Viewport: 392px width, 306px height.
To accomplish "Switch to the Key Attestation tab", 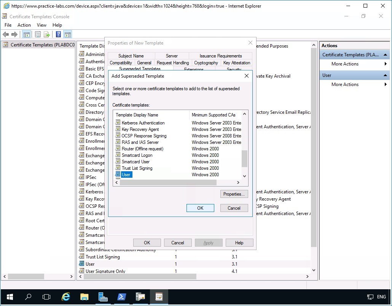I will pos(237,63).
